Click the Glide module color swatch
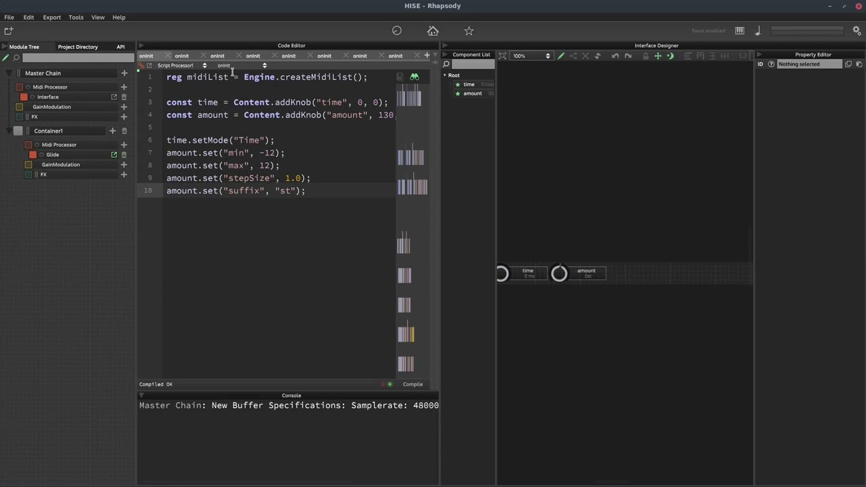866x487 pixels. click(x=32, y=154)
